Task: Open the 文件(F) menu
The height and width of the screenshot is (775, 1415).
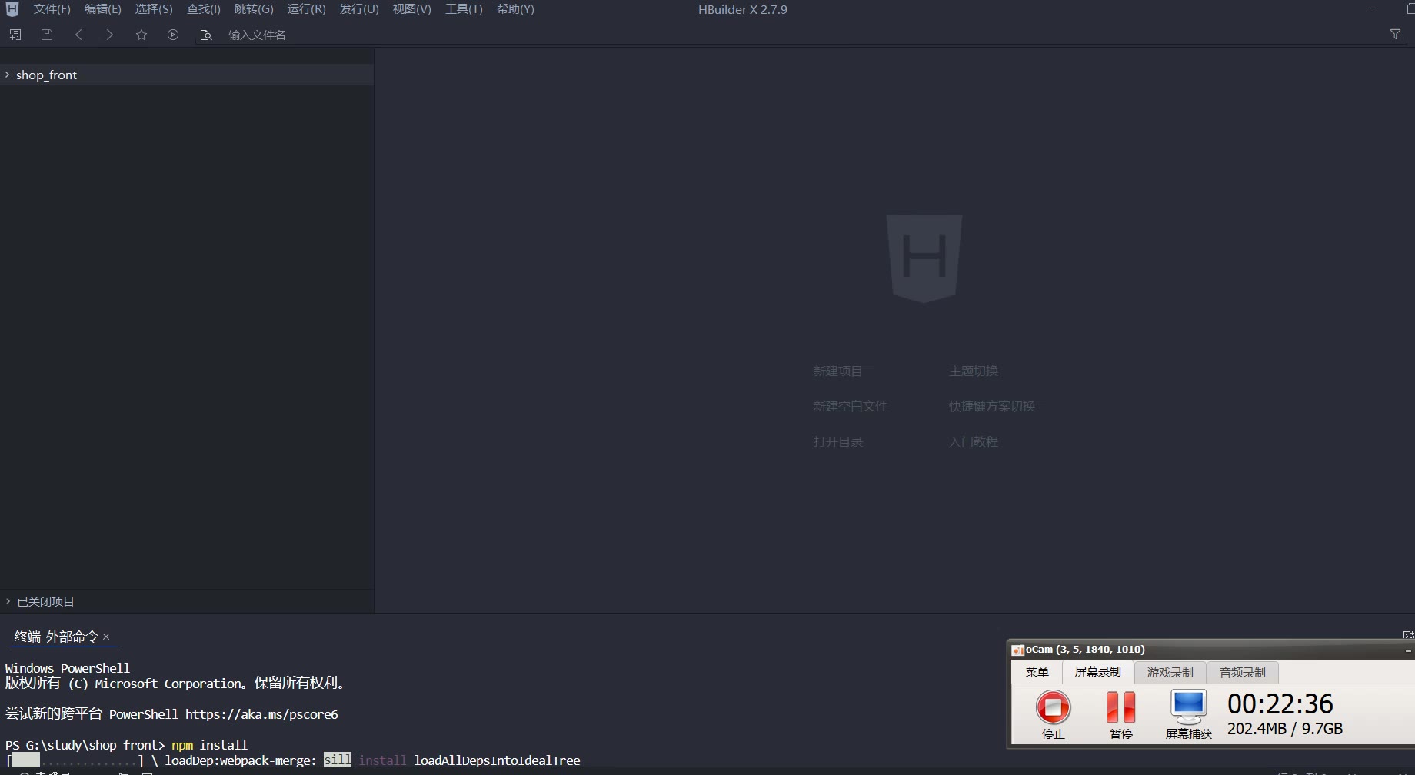Action: [52, 9]
